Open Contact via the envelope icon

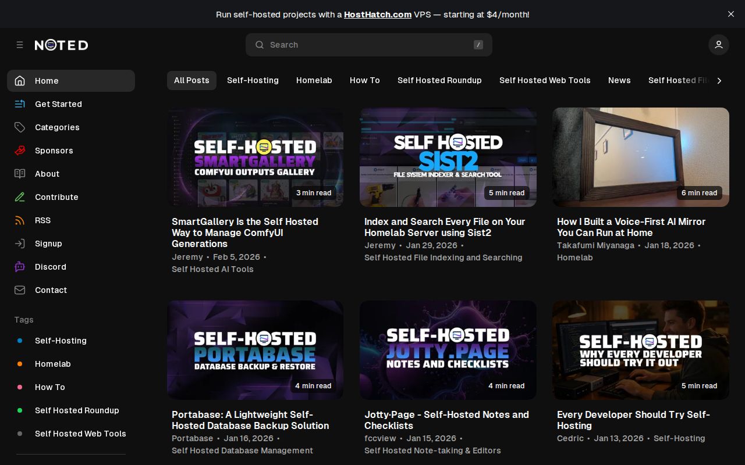(20, 290)
